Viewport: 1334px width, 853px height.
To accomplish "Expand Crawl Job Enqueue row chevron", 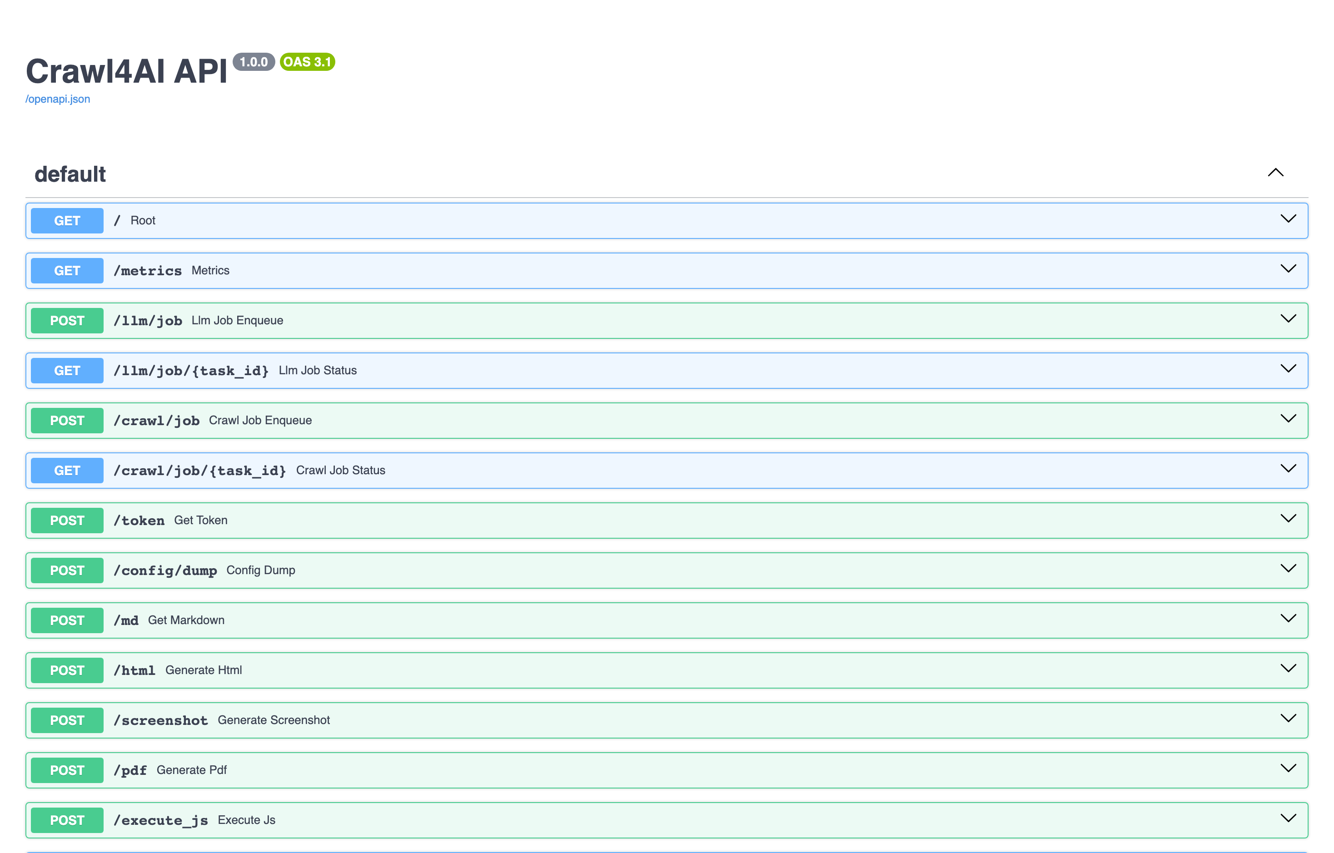I will tap(1288, 418).
